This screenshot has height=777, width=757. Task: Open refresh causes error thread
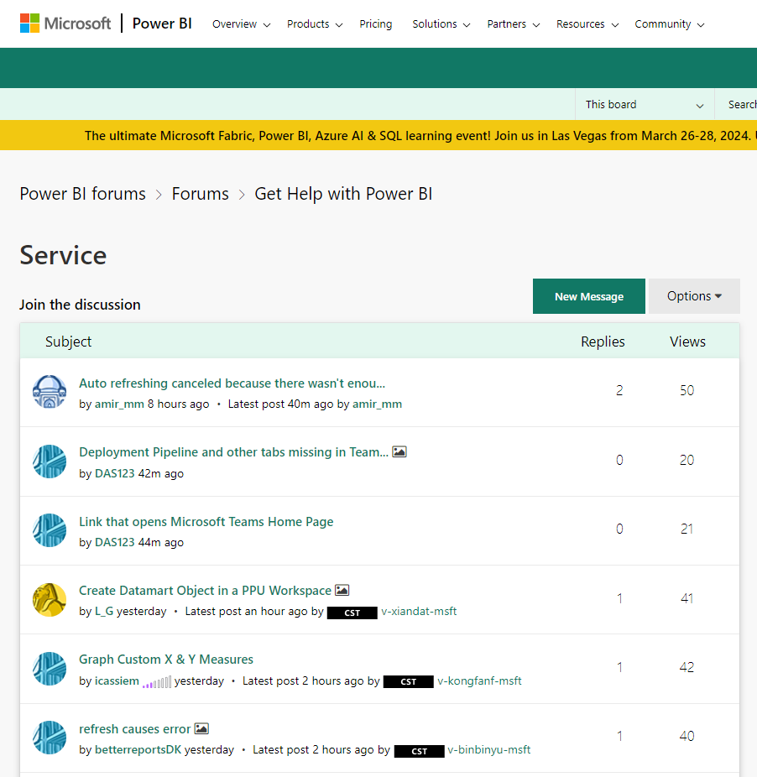135,728
